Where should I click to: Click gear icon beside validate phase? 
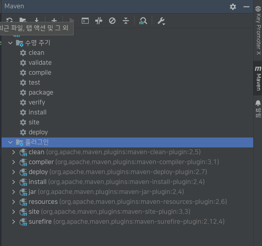tap(23, 63)
